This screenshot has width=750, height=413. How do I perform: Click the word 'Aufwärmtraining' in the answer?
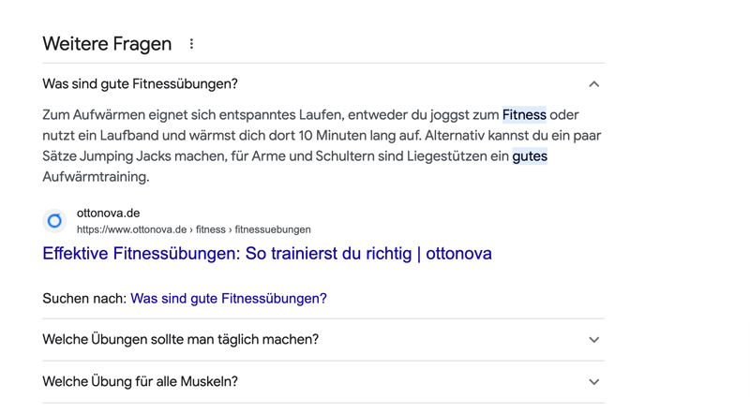click(95, 177)
